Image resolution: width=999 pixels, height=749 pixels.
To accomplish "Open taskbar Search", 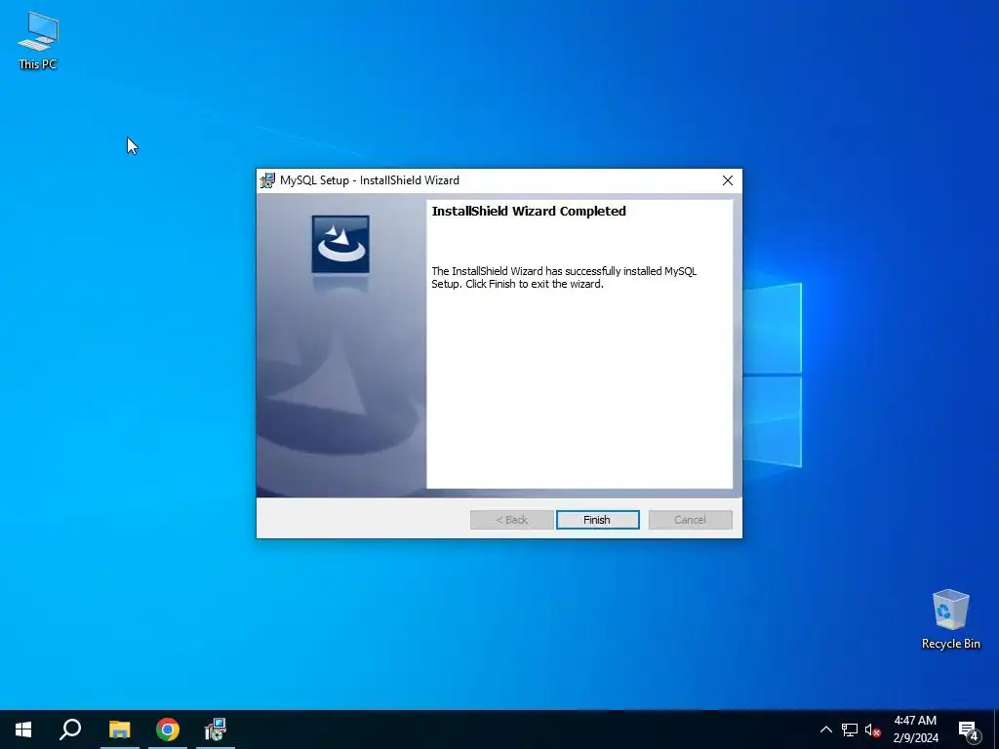I will point(70,729).
